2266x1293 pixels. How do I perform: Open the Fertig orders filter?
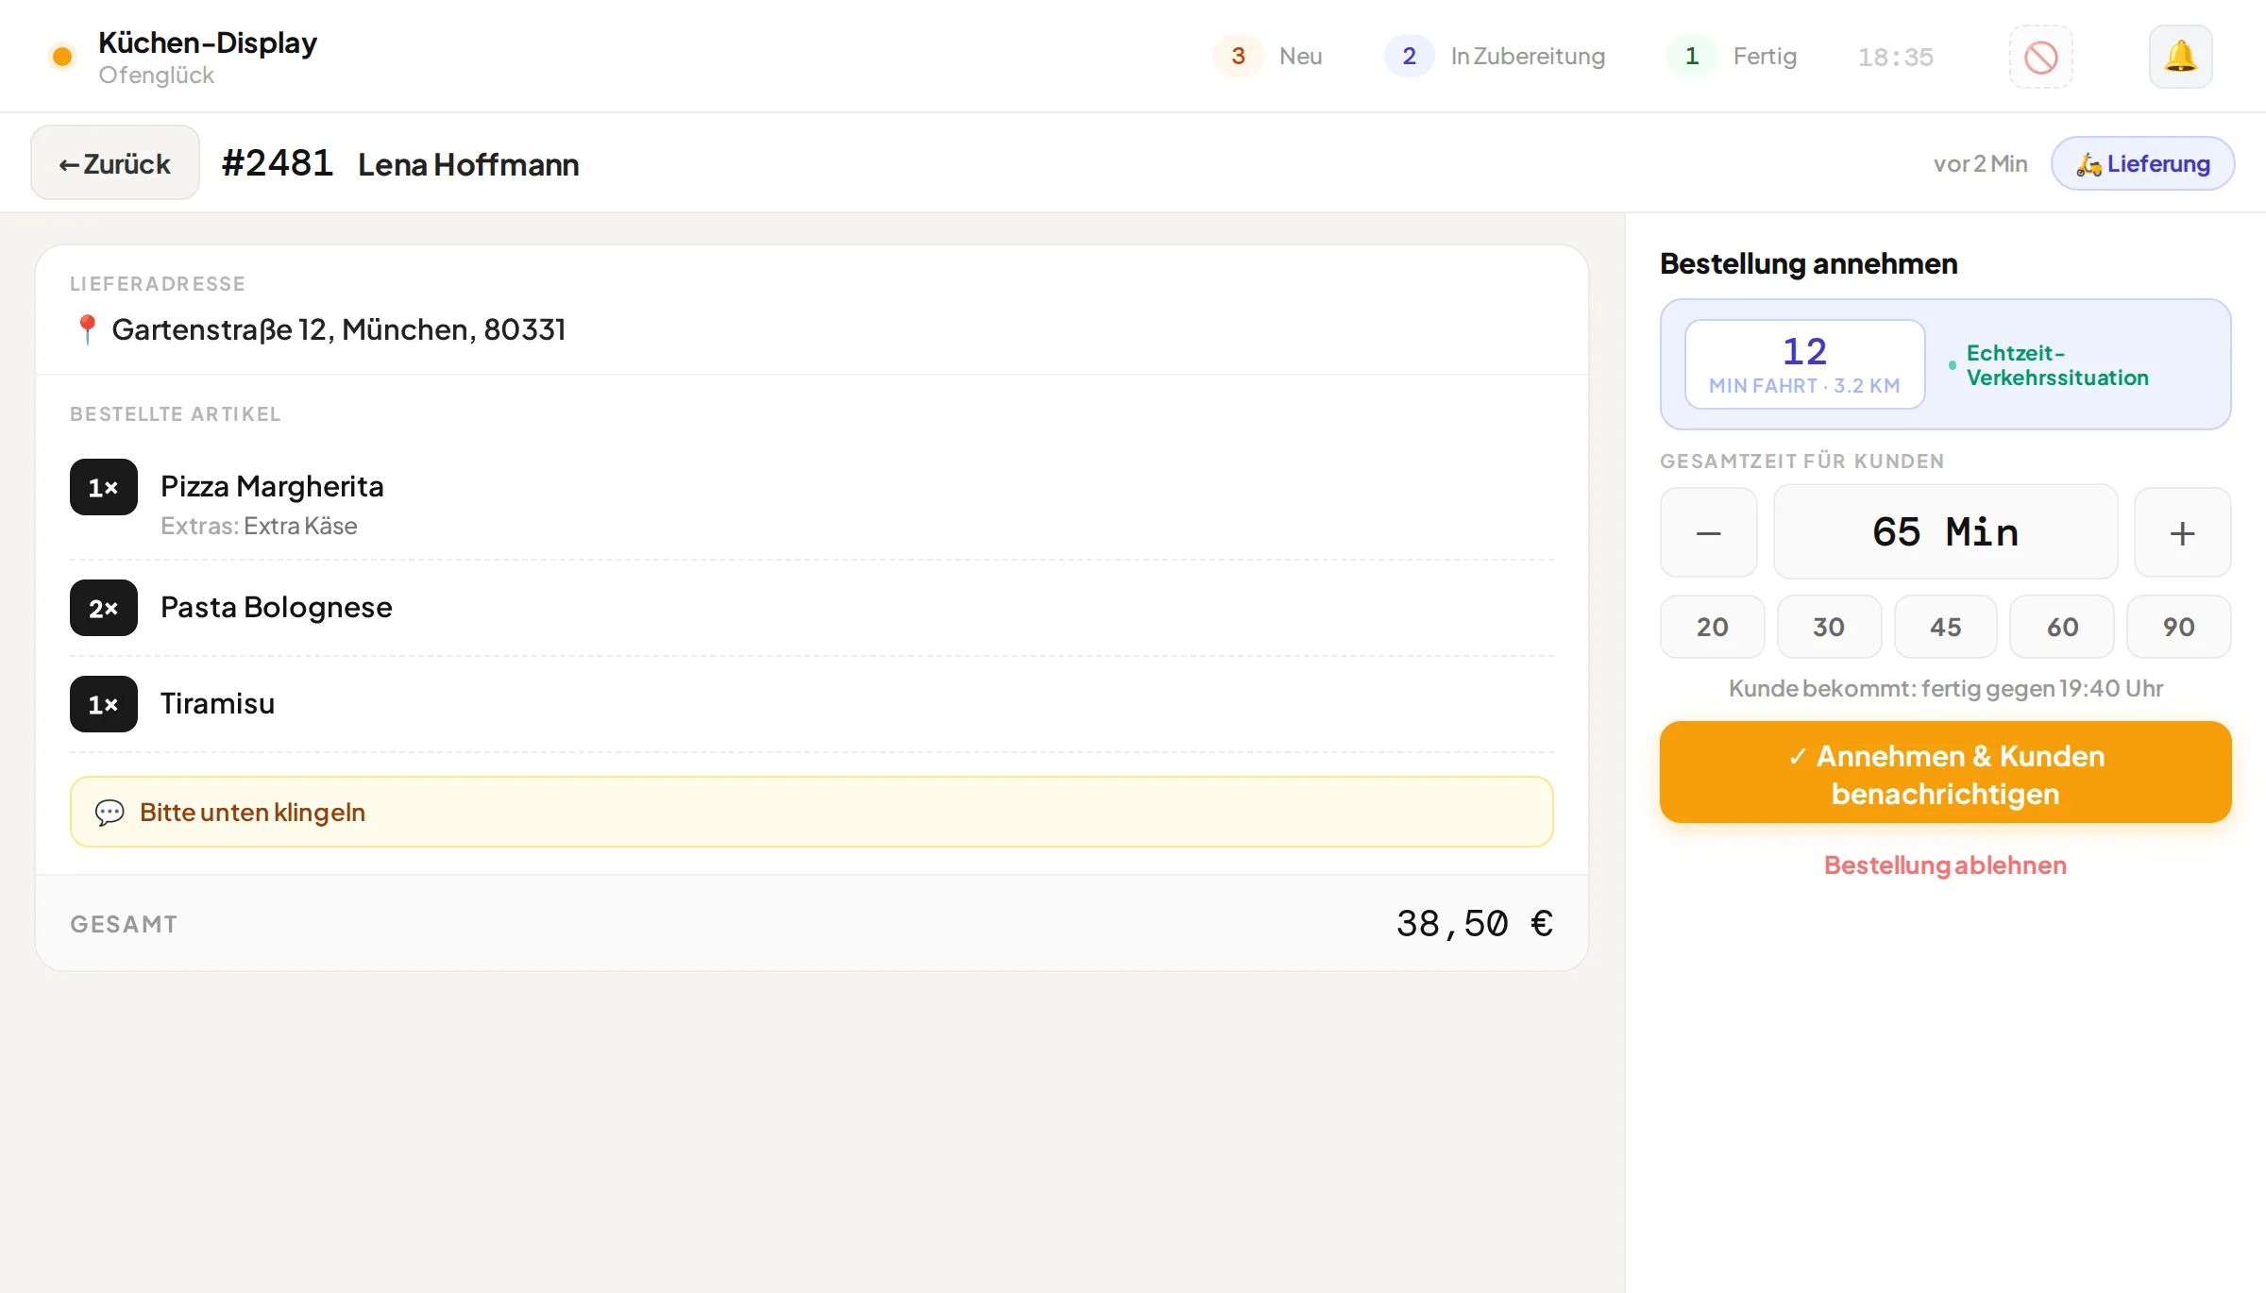pos(1732,57)
